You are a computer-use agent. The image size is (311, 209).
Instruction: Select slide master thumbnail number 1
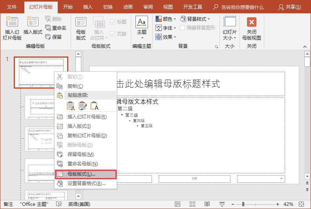(41, 72)
